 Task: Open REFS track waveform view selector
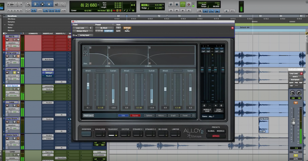click(13, 43)
